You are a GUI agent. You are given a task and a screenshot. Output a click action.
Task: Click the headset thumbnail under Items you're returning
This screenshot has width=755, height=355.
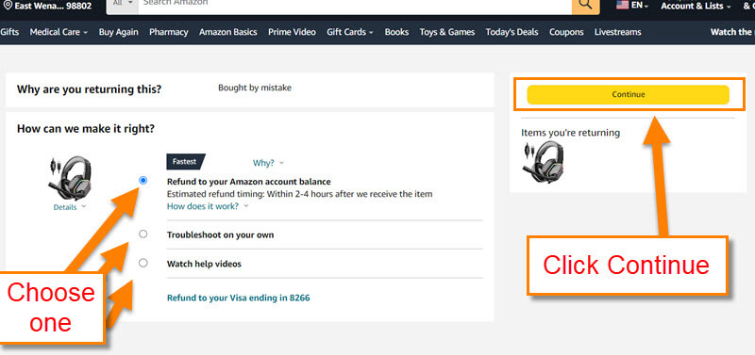(x=543, y=162)
